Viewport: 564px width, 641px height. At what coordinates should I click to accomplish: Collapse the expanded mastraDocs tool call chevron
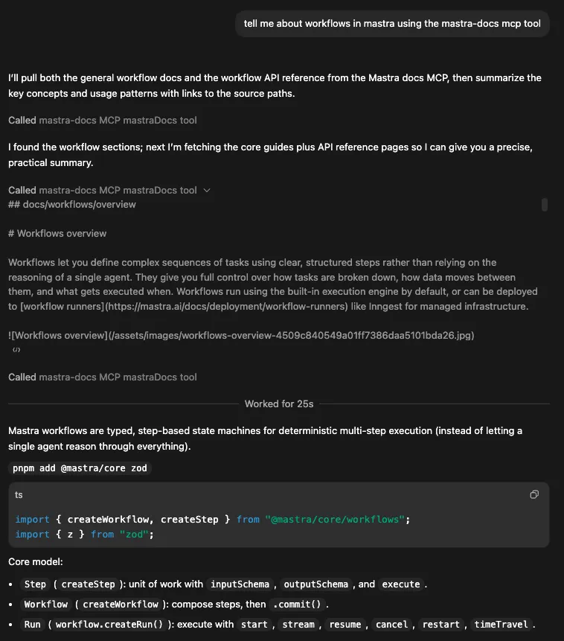click(207, 191)
